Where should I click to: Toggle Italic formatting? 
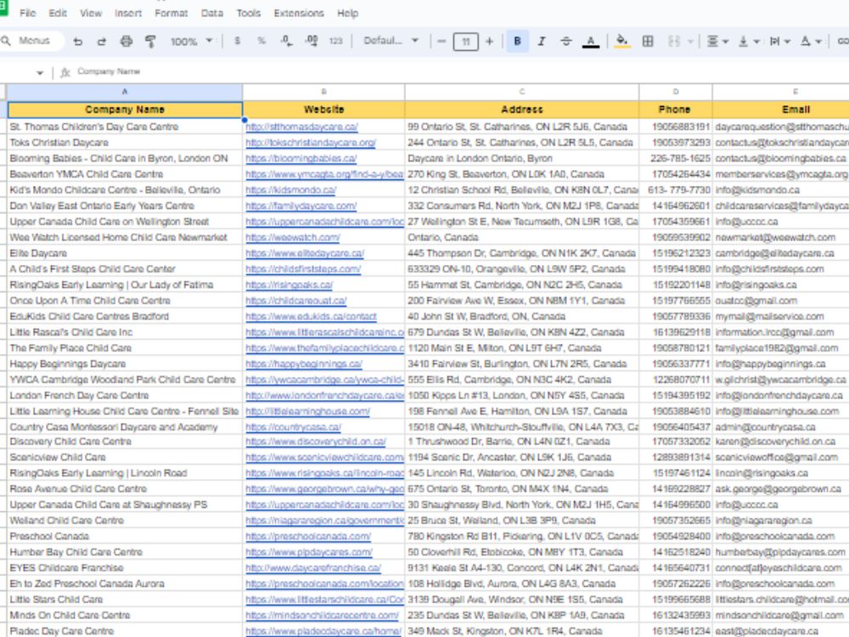541,41
